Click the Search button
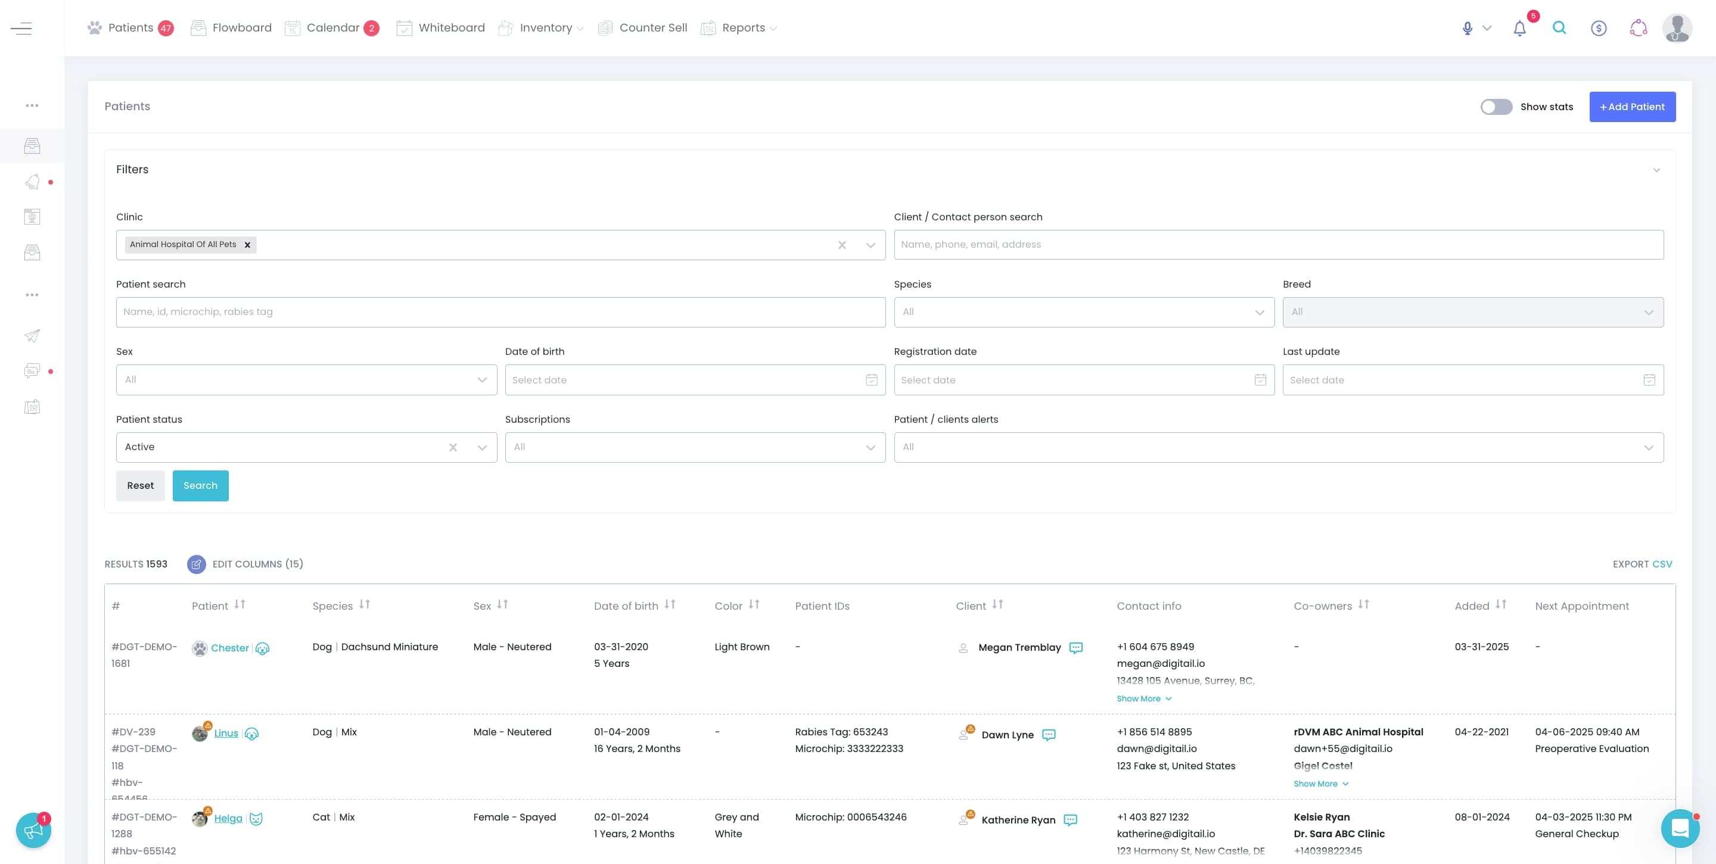The width and height of the screenshot is (1716, 864). 200,486
